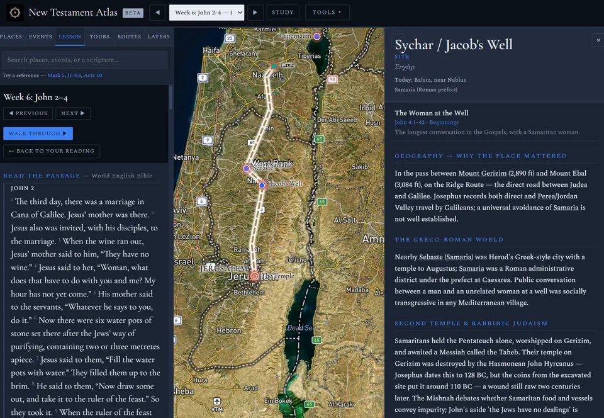
Task: Click the Judea link in Geography text
Action: coord(578,185)
